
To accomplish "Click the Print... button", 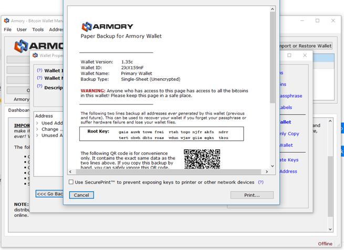I will click(252, 195).
